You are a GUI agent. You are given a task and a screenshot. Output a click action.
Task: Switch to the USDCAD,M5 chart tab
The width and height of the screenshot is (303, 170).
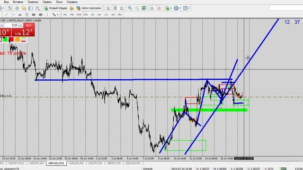pos(133,163)
